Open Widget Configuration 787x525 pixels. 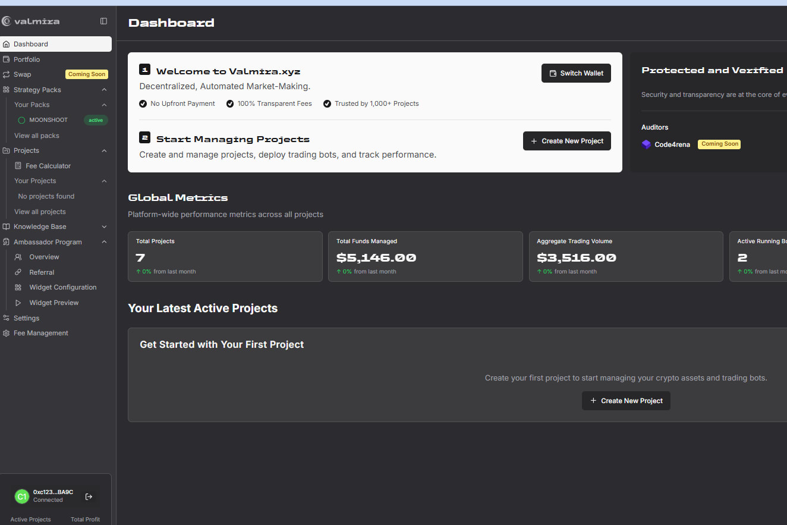(62, 287)
